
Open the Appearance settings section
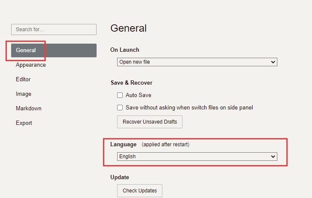(31, 65)
